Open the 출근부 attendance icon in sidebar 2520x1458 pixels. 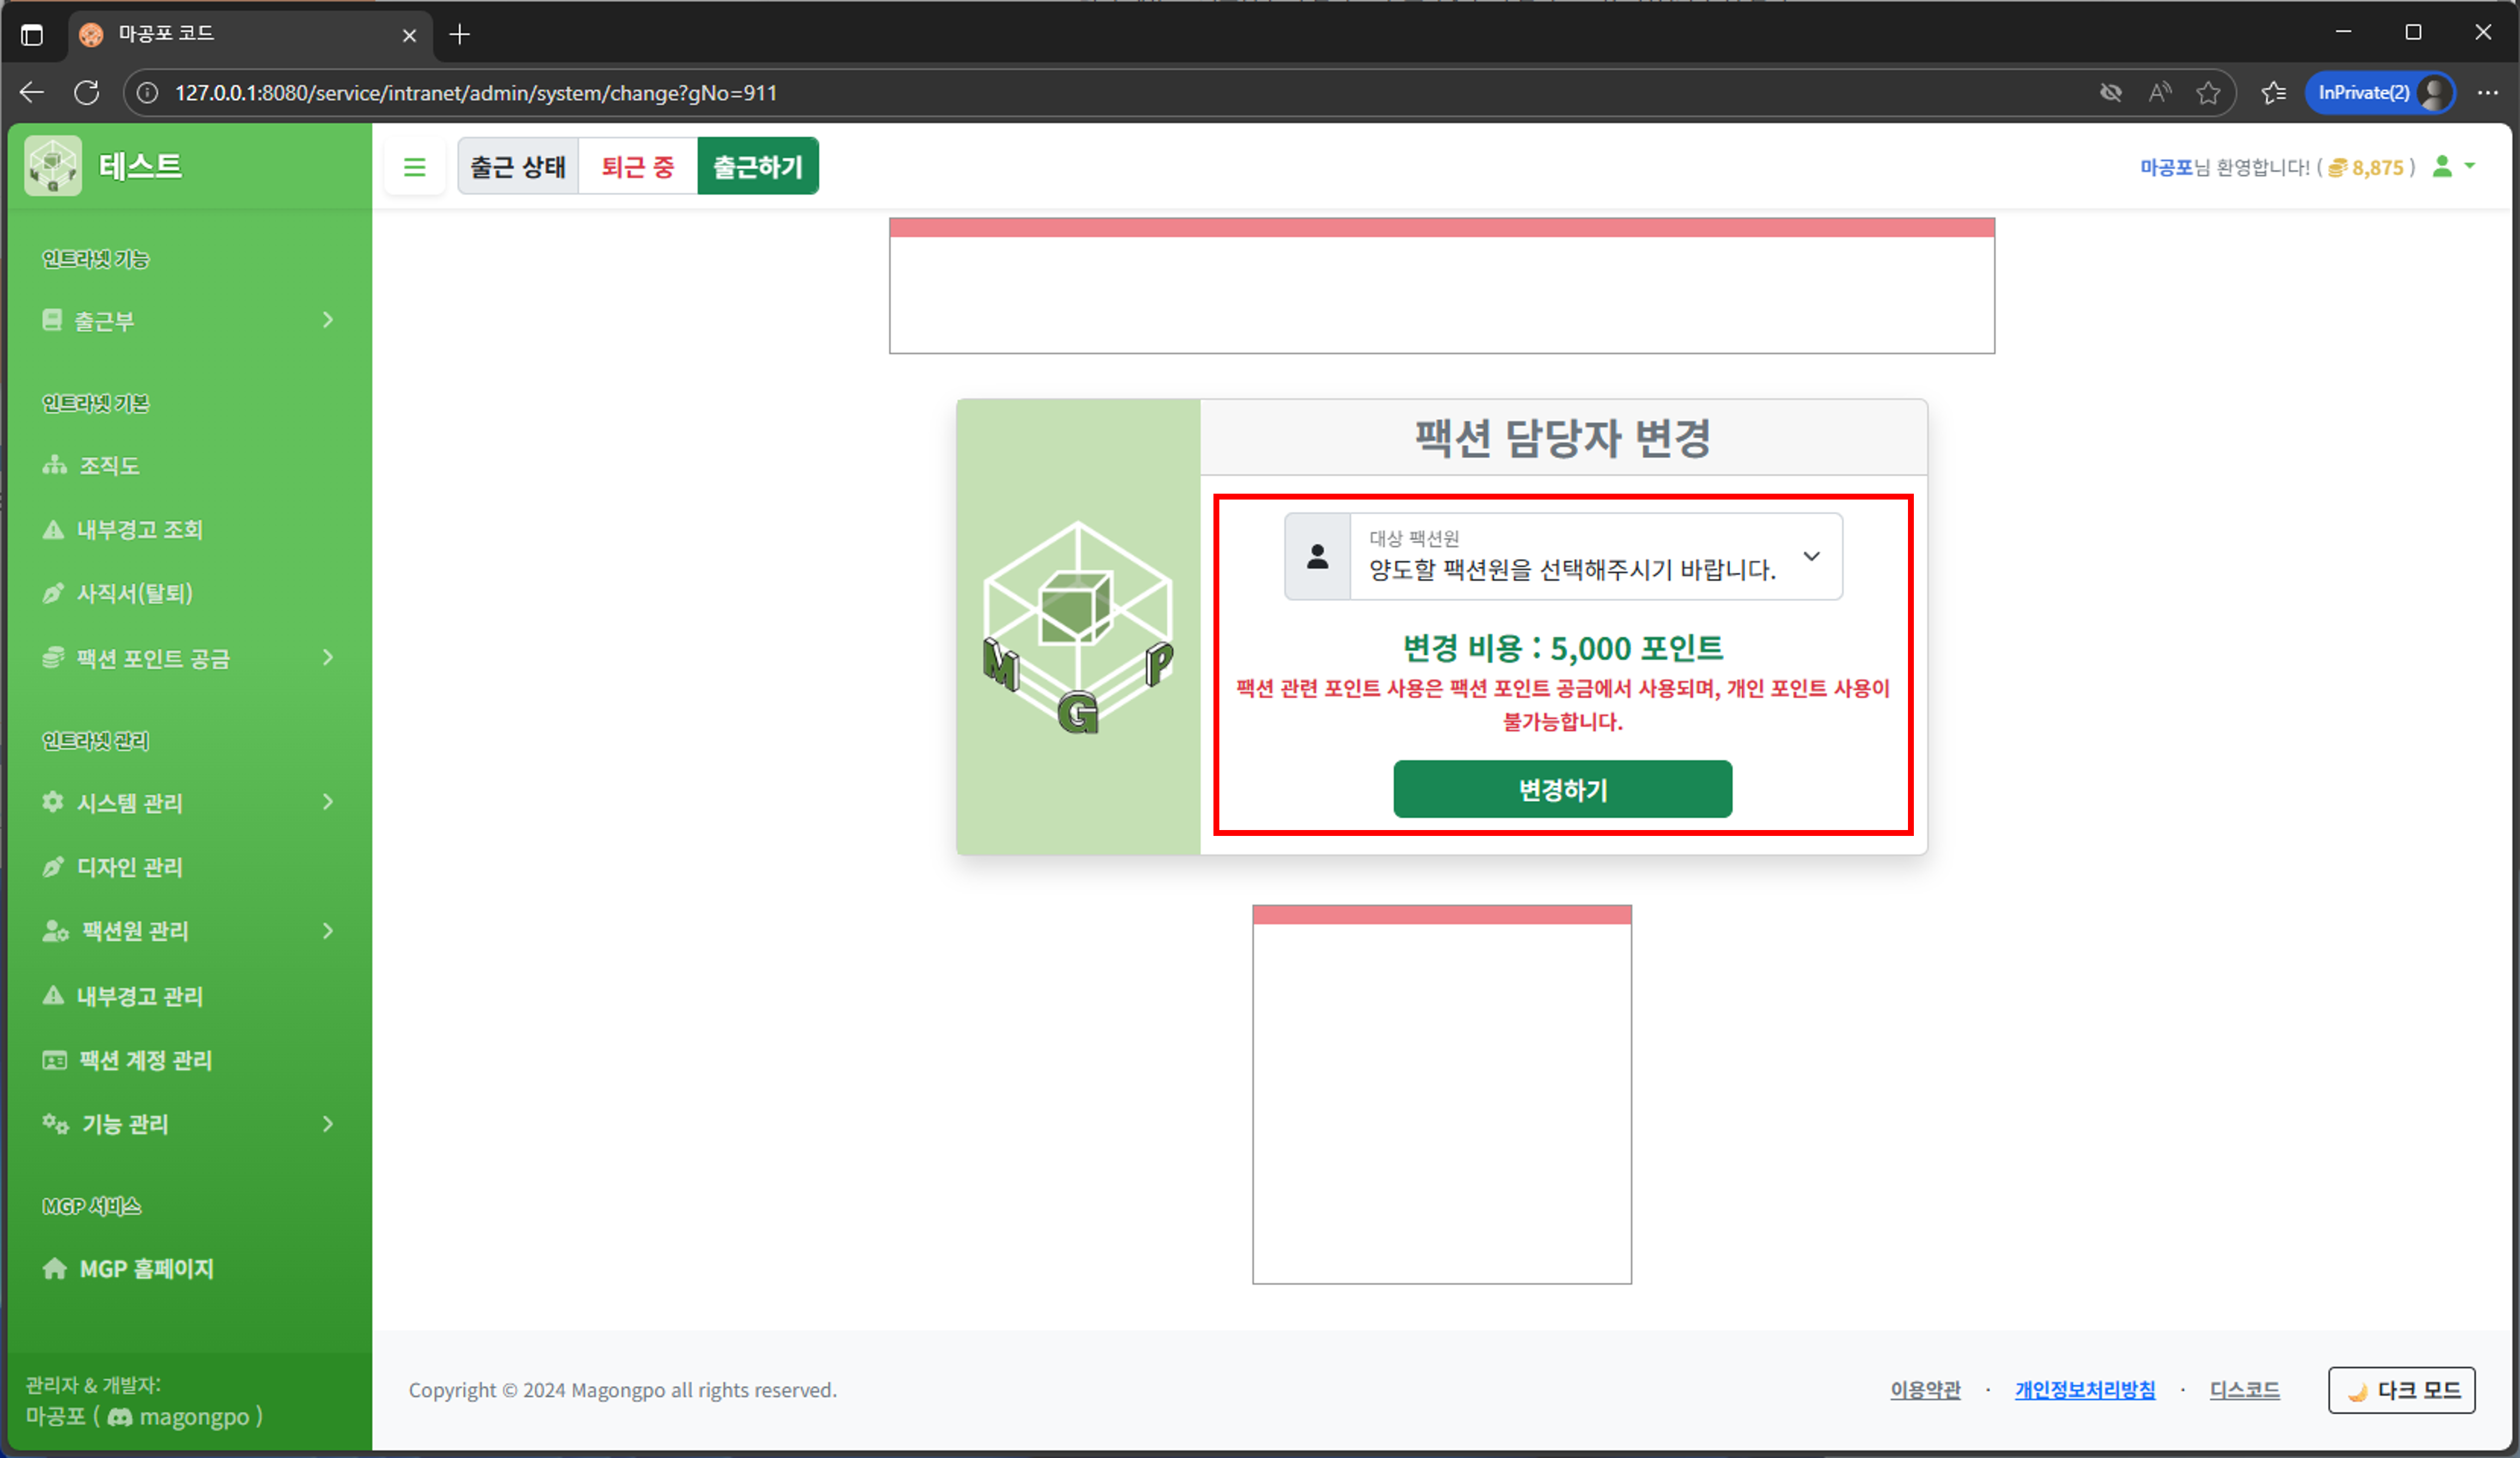pos(52,320)
